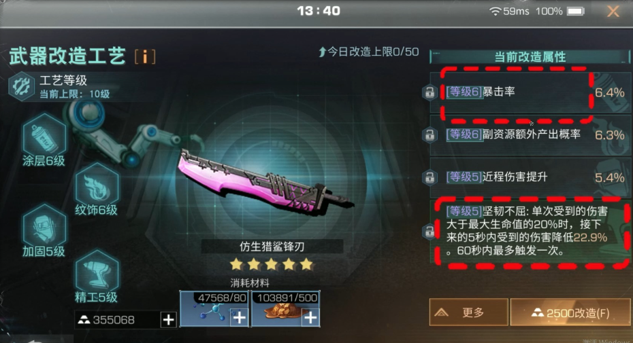The height and width of the screenshot is (343, 633).
Task: Select the 纹饰6级 flame hexagon icon
Action: 97,184
